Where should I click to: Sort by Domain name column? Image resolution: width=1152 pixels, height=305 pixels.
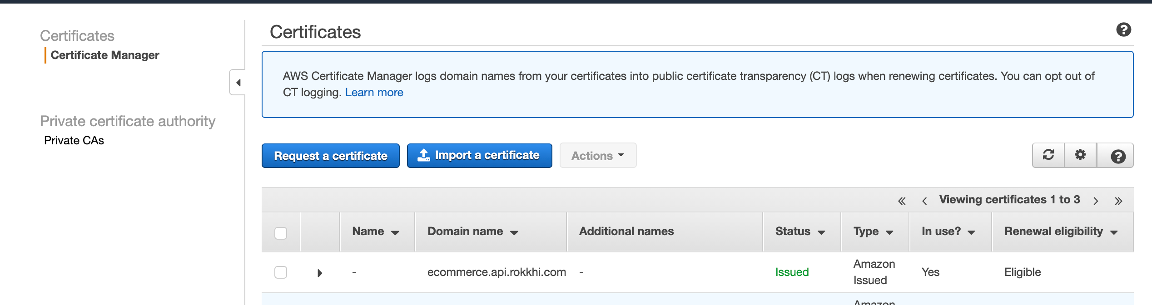tap(472, 231)
